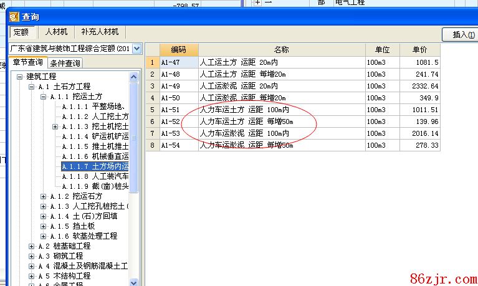Switch to the 人材机 tab
This screenshot has width=478, height=286.
(x=55, y=32)
